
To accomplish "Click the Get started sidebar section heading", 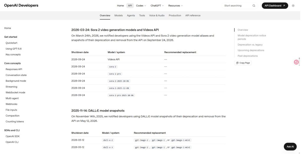I will [11, 37].
